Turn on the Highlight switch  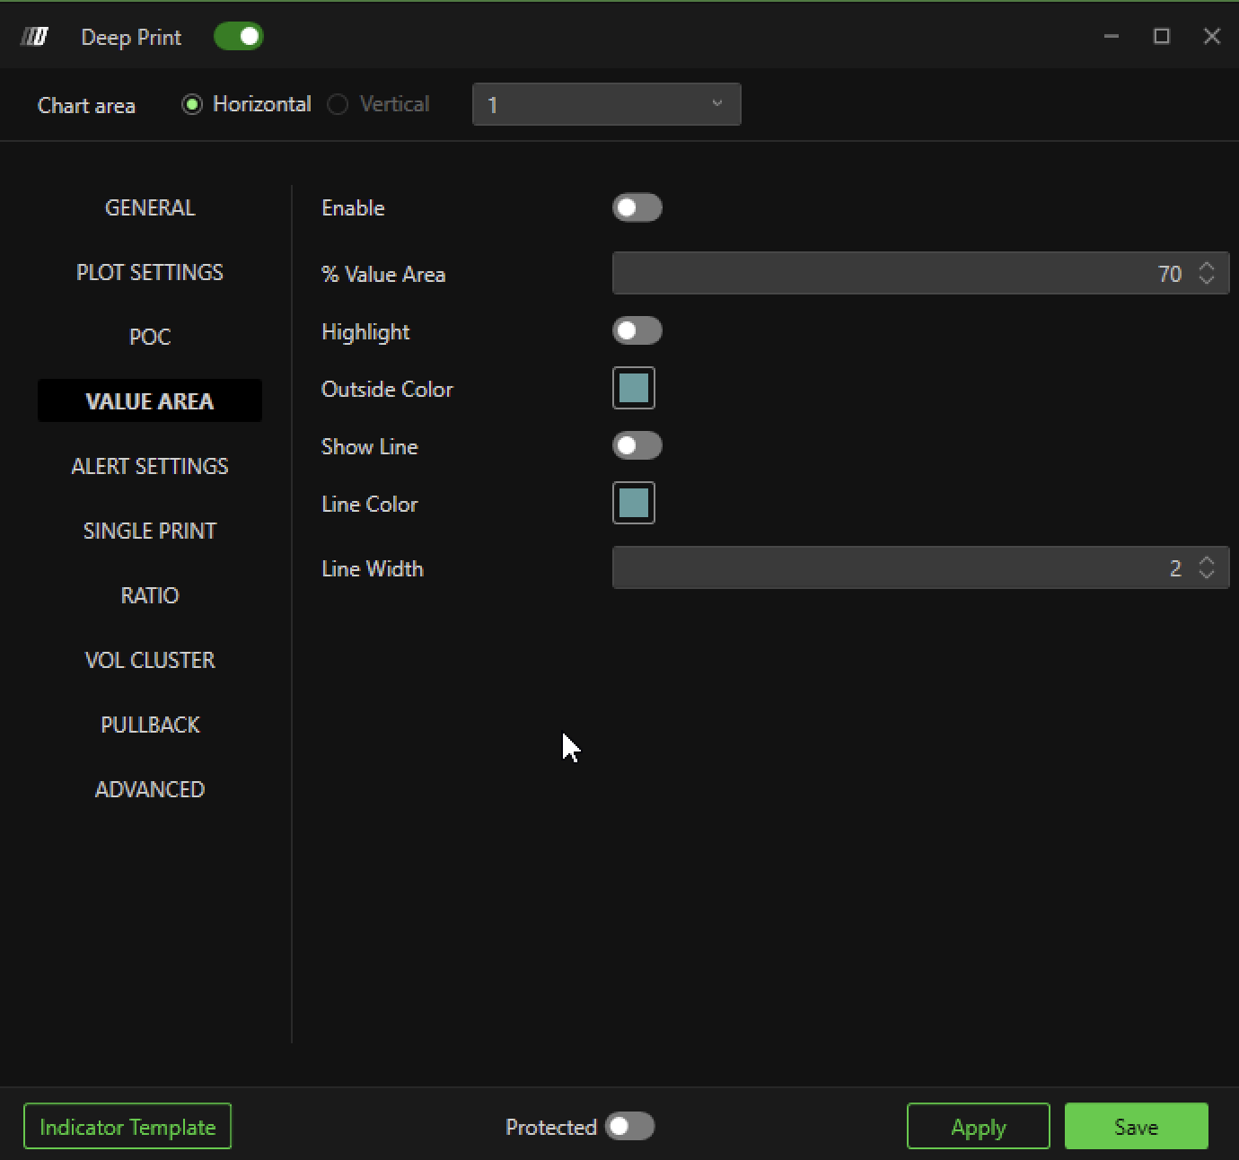(637, 330)
